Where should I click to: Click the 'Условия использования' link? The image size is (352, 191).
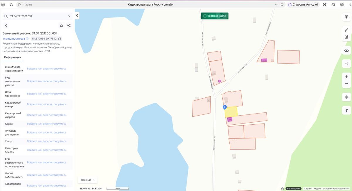point(336,189)
